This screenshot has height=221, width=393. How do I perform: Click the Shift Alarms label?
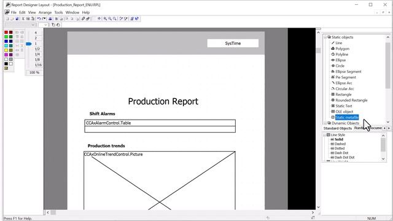click(x=103, y=114)
